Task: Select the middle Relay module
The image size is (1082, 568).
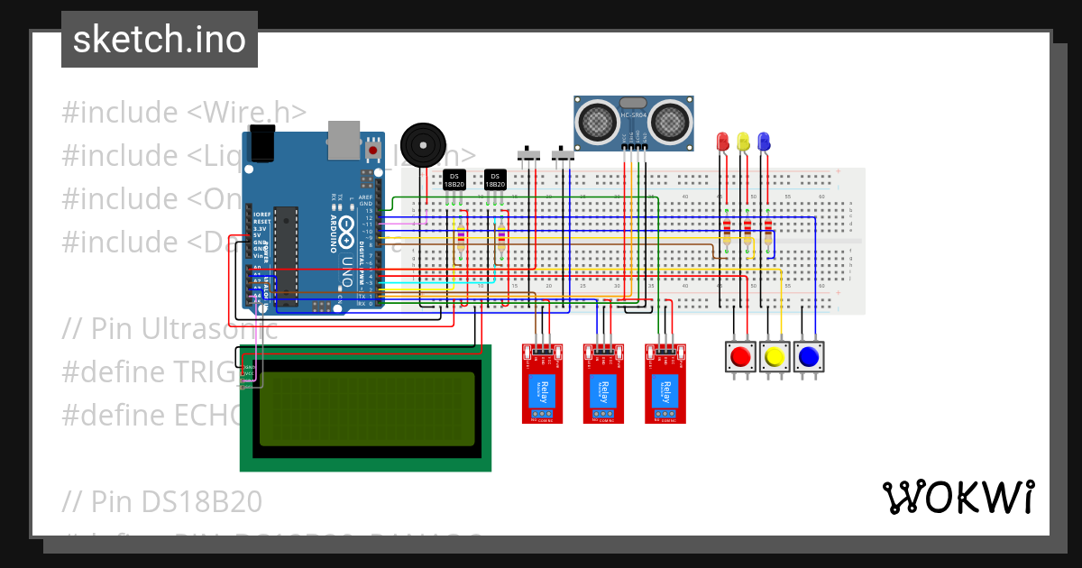Action: coord(602,383)
